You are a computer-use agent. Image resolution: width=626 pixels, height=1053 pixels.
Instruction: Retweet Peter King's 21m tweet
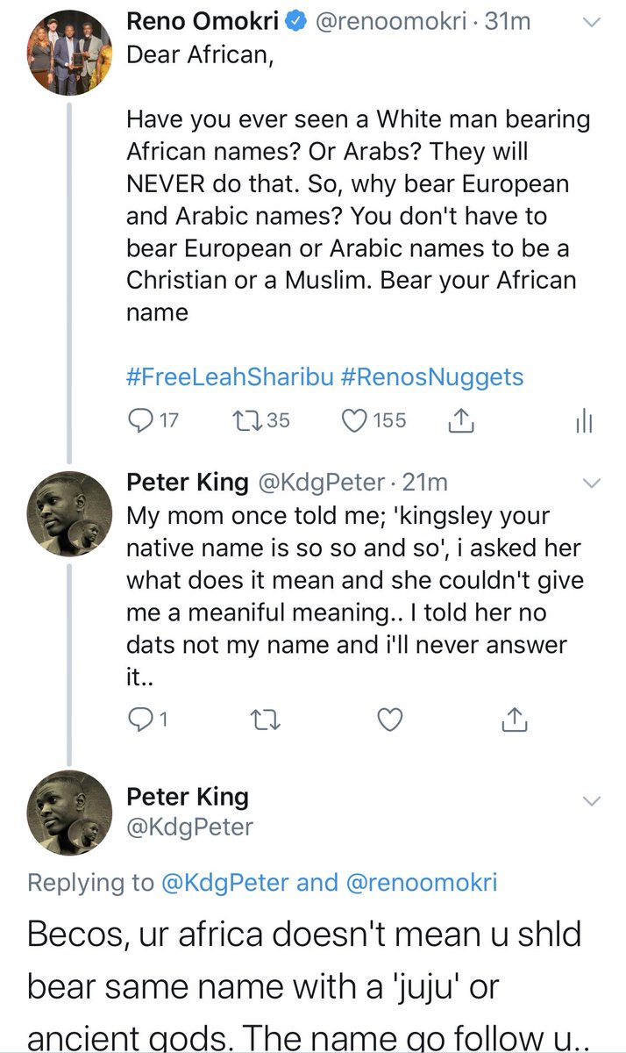(263, 720)
